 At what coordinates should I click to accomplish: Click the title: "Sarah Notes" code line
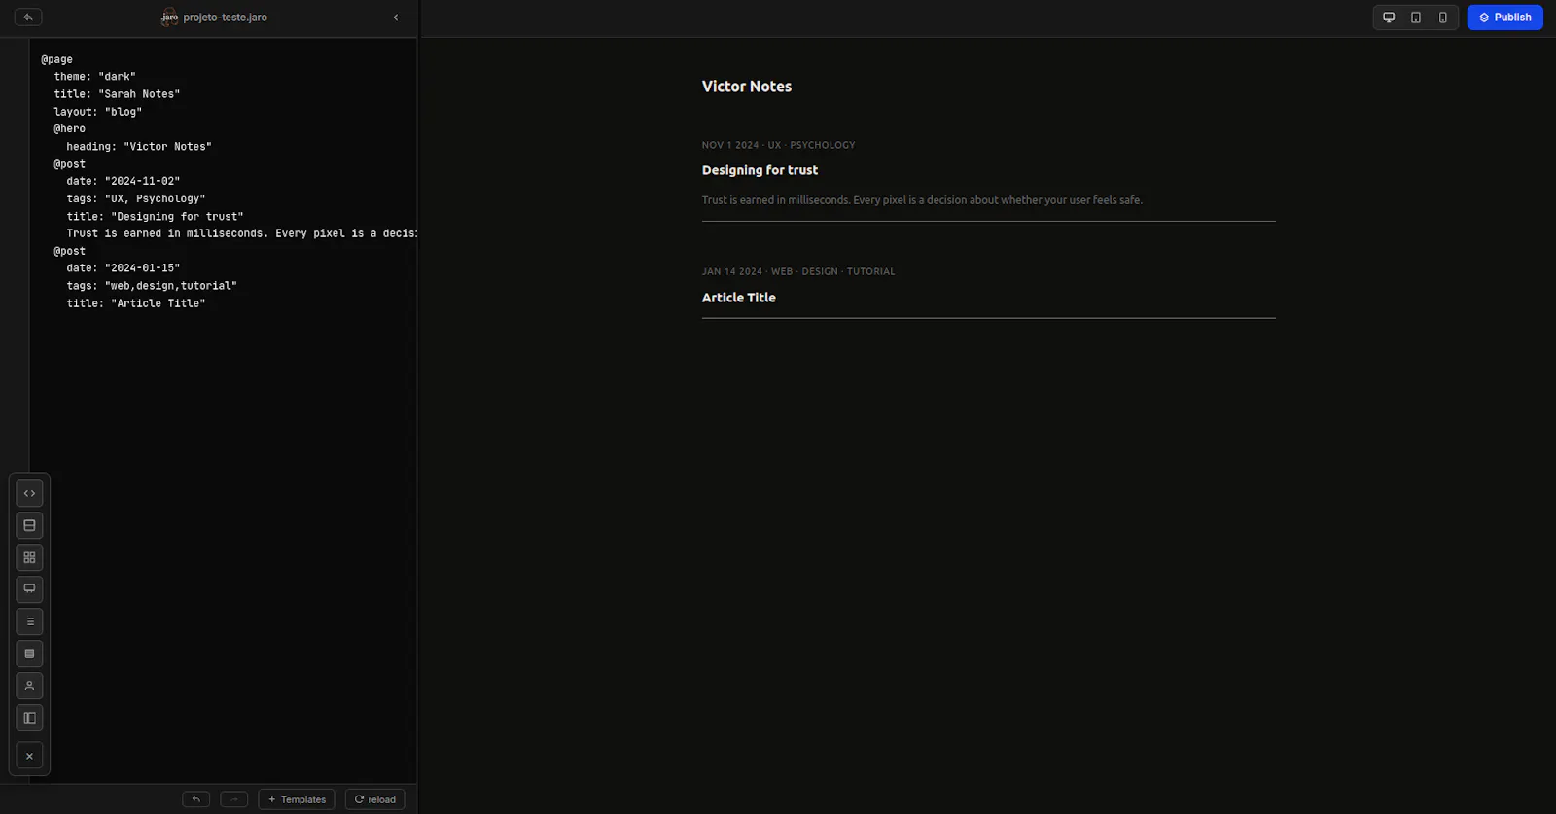click(x=117, y=94)
